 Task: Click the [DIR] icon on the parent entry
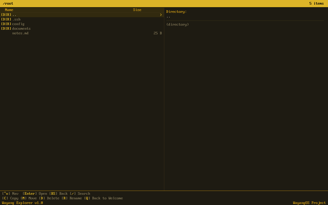(6, 15)
